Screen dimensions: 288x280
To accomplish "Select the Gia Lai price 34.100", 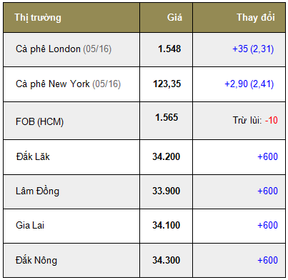I will [x=167, y=225].
